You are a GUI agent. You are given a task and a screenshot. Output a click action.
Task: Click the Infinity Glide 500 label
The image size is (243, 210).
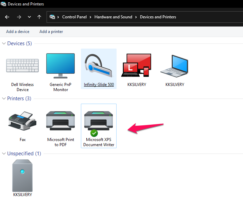coord(99,85)
